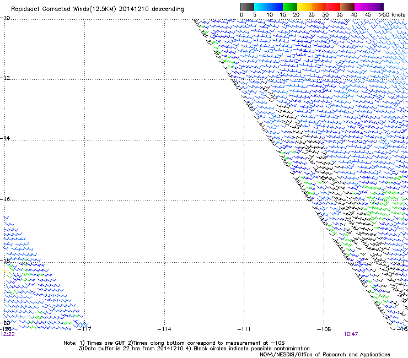Click the '-12' latitude axis label

click(x=5, y=78)
